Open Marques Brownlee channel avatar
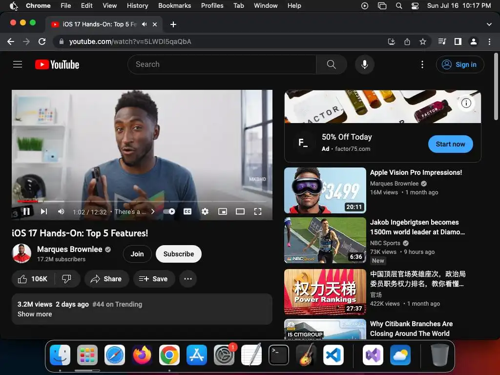 [21, 253]
